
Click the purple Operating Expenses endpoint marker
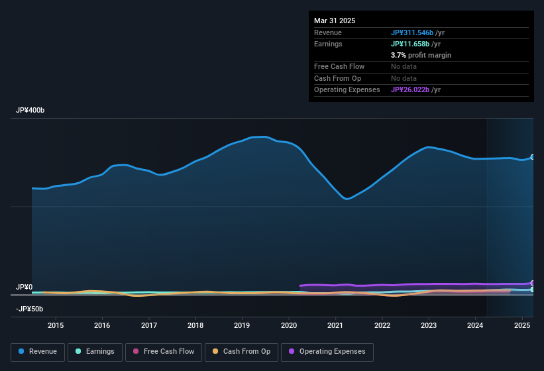click(x=533, y=283)
